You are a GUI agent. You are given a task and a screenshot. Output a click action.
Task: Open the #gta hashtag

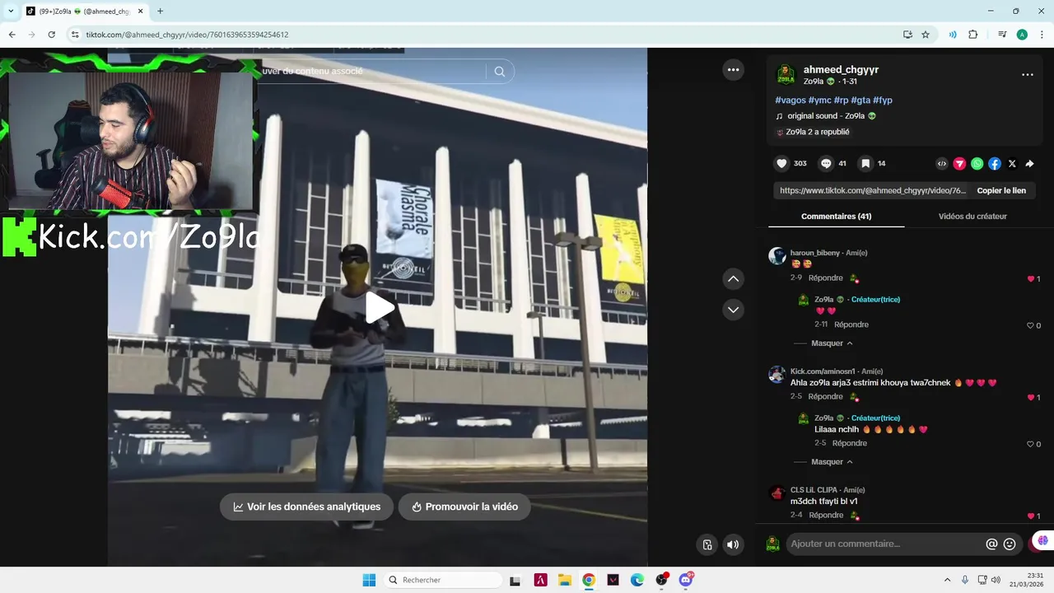[860, 100]
